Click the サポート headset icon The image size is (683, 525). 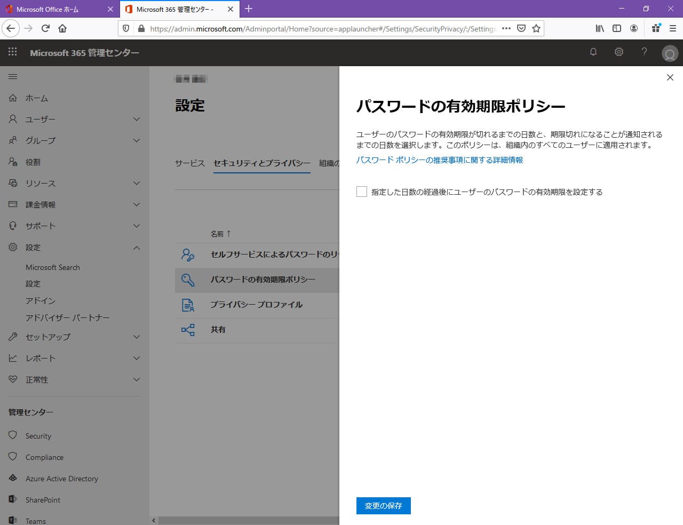tap(13, 226)
